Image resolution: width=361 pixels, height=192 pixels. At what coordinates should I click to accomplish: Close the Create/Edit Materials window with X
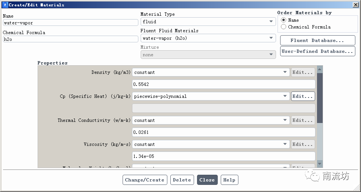pyautogui.click(x=355, y=4)
